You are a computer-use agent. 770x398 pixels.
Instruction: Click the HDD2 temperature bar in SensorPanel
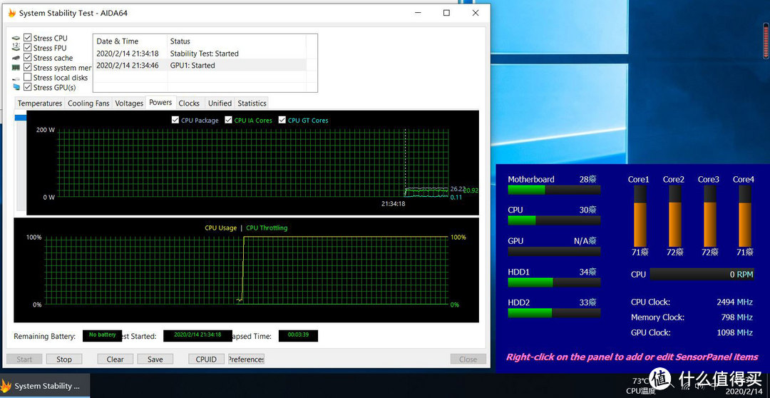tap(554, 313)
